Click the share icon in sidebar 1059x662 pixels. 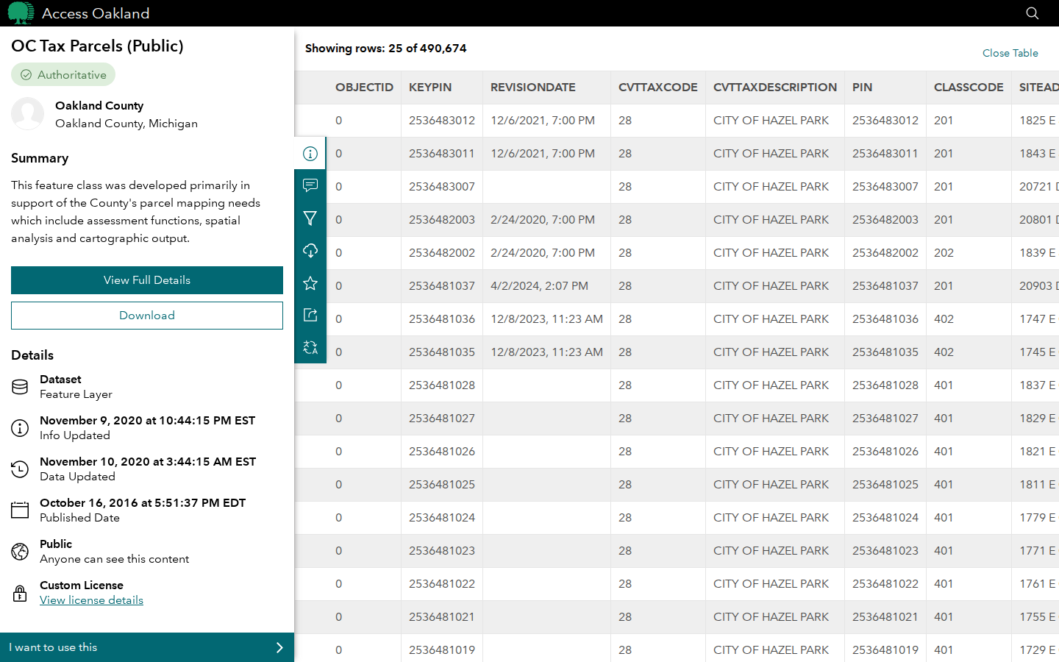(310, 315)
